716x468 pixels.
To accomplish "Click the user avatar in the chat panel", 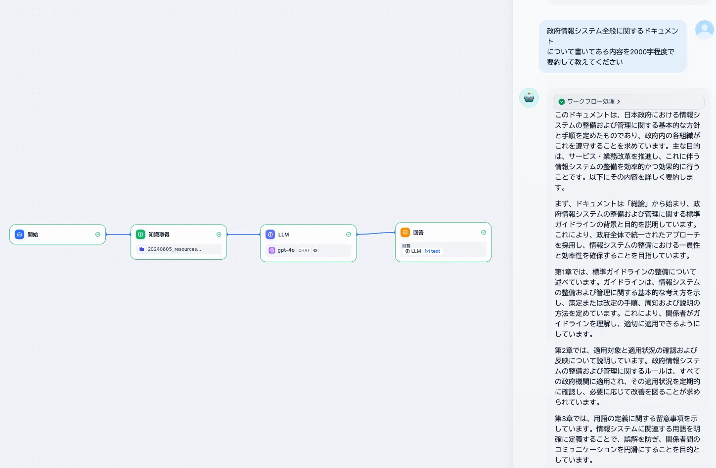I will coord(705,30).
